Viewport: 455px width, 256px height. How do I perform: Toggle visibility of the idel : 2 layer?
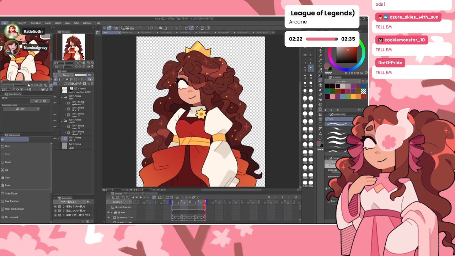(55, 139)
